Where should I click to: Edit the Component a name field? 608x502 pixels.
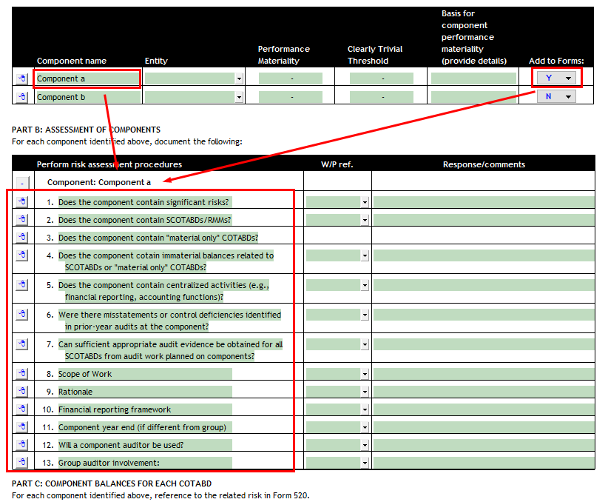pyautogui.click(x=87, y=78)
